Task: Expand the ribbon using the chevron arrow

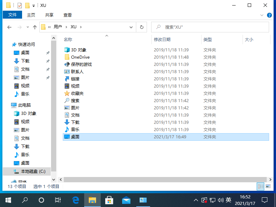Action: (x=262, y=15)
